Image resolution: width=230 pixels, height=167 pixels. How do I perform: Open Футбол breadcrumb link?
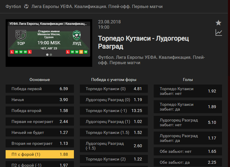13,7
